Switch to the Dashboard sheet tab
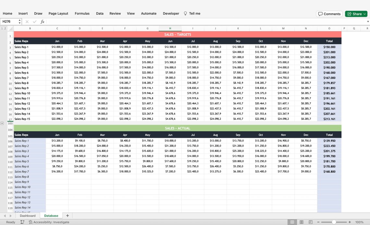Image resolution: width=370 pixels, height=225 pixels. tap(28, 216)
